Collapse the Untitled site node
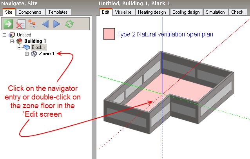Viewport: 250px width, 159px height. 5,35
